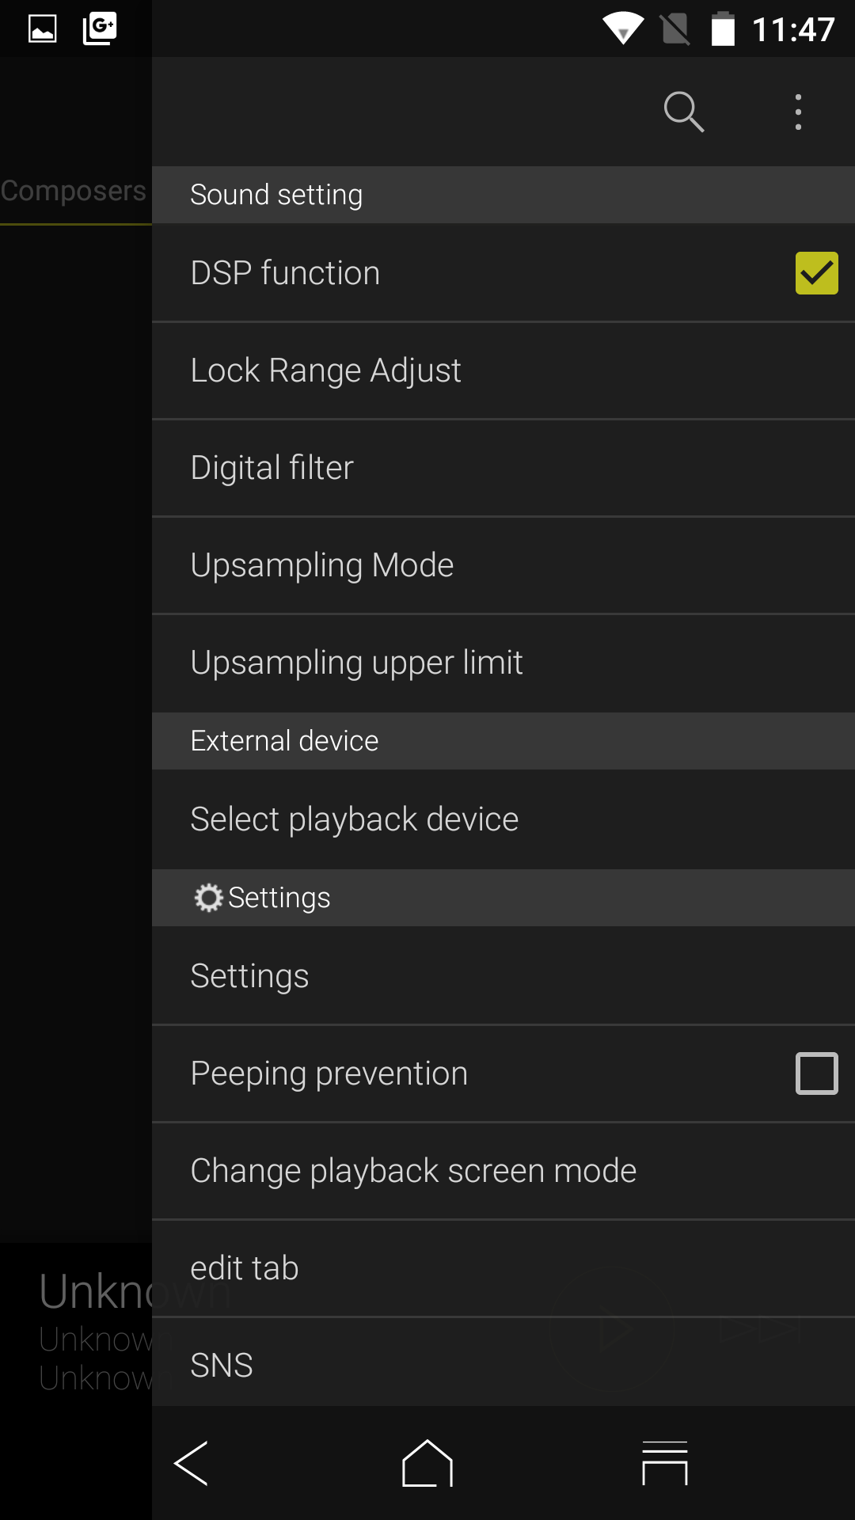Tap the search magnifier icon
Image resolution: width=855 pixels, height=1520 pixels.
pyautogui.click(x=683, y=112)
